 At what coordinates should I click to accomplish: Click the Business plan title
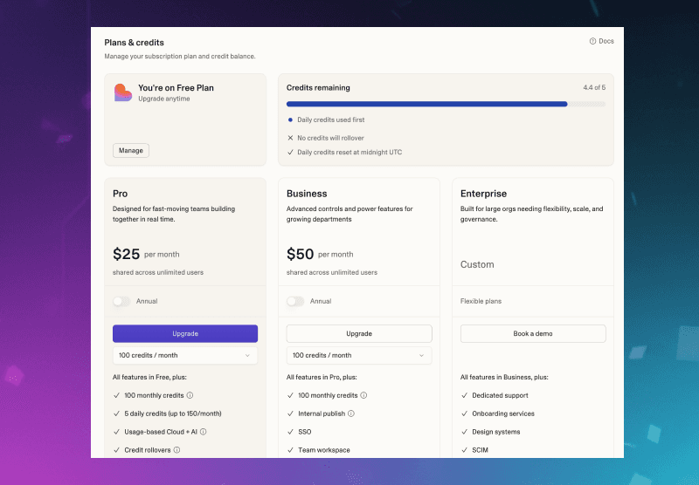tap(307, 194)
